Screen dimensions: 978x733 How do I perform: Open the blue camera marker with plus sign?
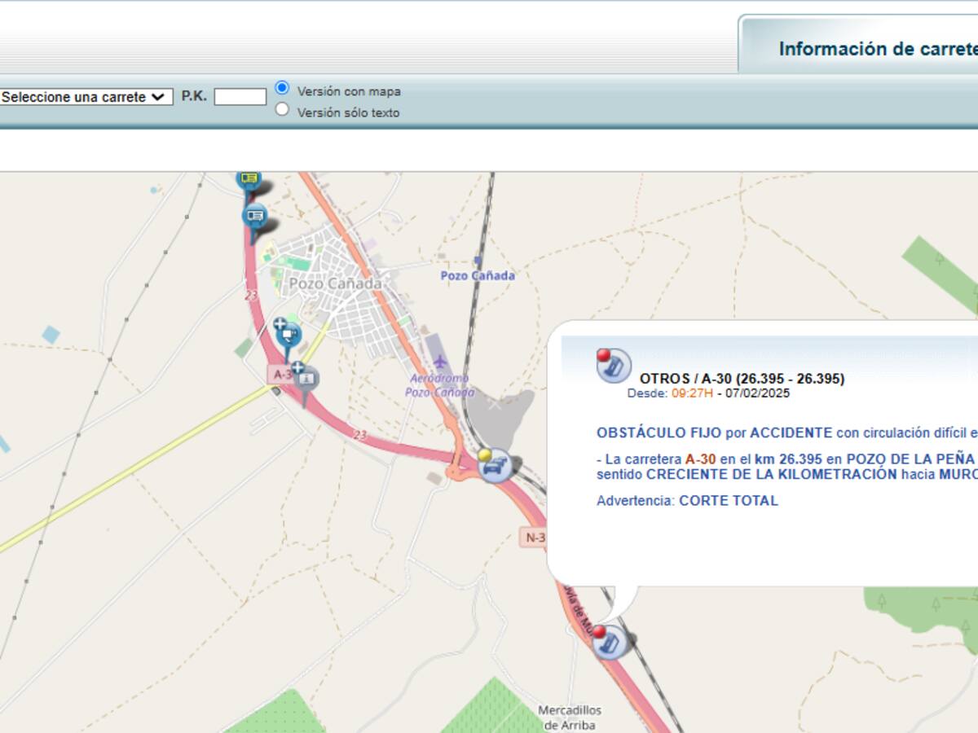coord(288,335)
